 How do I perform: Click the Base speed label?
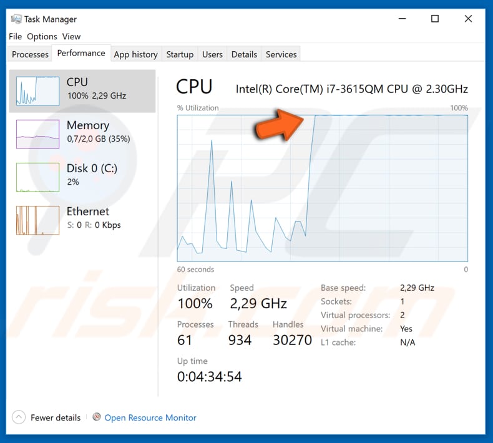pyautogui.click(x=343, y=288)
